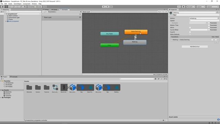This screenshot has height=124, width=220.
Task: Open the Motion object picker circle
Action: [218, 18]
